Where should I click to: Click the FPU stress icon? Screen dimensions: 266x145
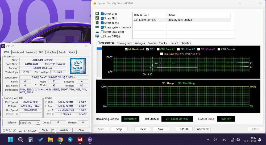(97, 18)
